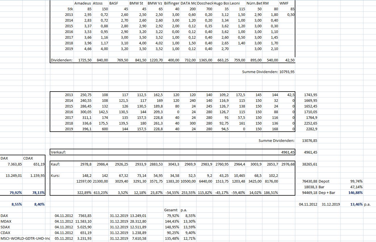
Task: Click the return cell 613,23%
Action: [101, 193]
